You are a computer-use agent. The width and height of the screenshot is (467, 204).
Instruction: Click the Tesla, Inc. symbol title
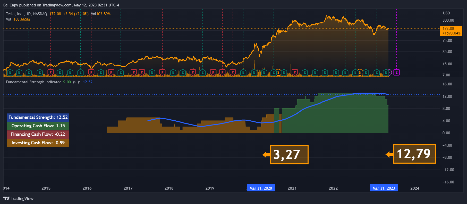(x=15, y=14)
